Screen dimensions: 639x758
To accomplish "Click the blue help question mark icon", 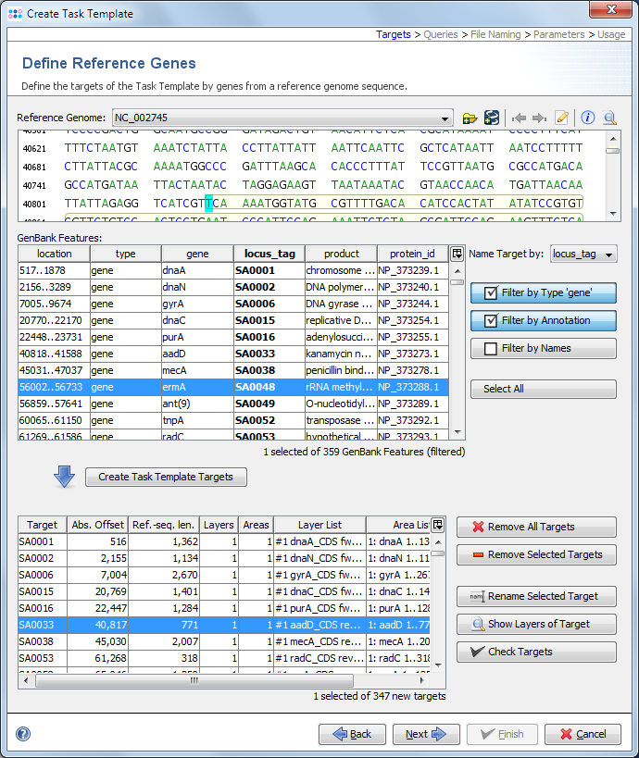I will click(x=23, y=734).
